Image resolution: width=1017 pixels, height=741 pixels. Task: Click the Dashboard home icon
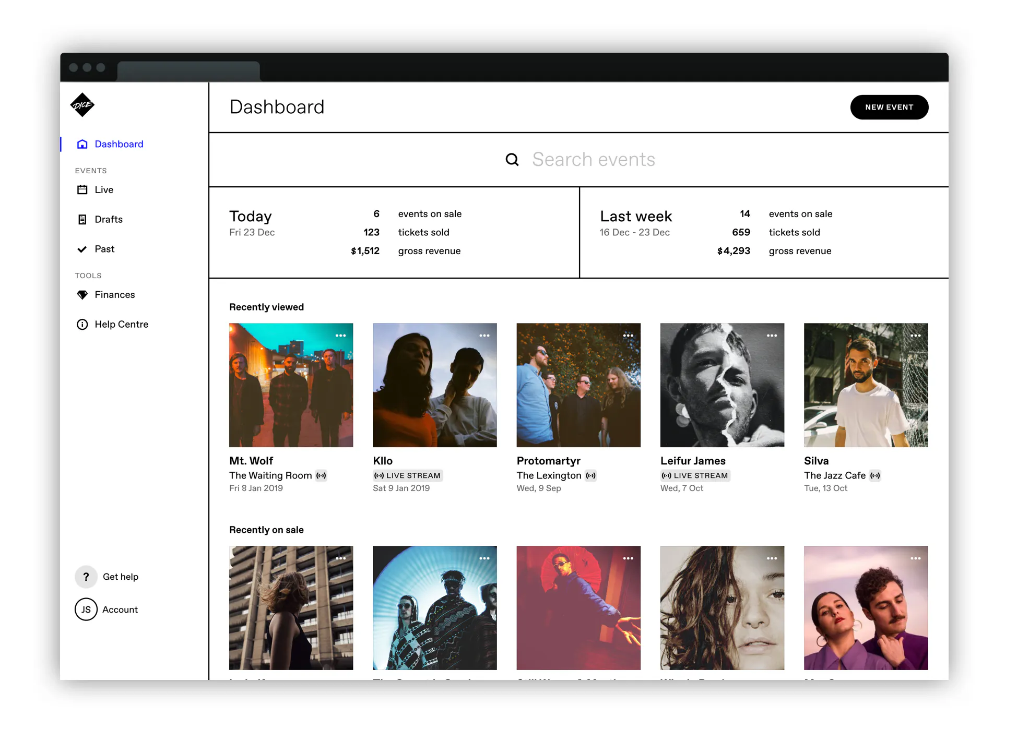coord(82,144)
